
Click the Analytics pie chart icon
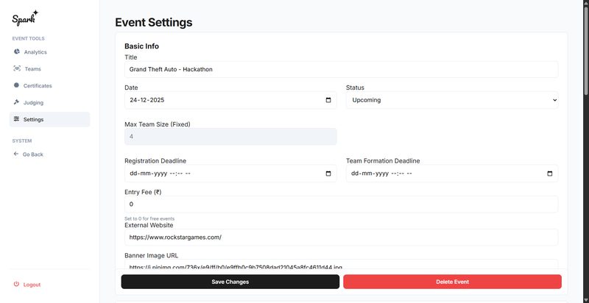[17, 51]
